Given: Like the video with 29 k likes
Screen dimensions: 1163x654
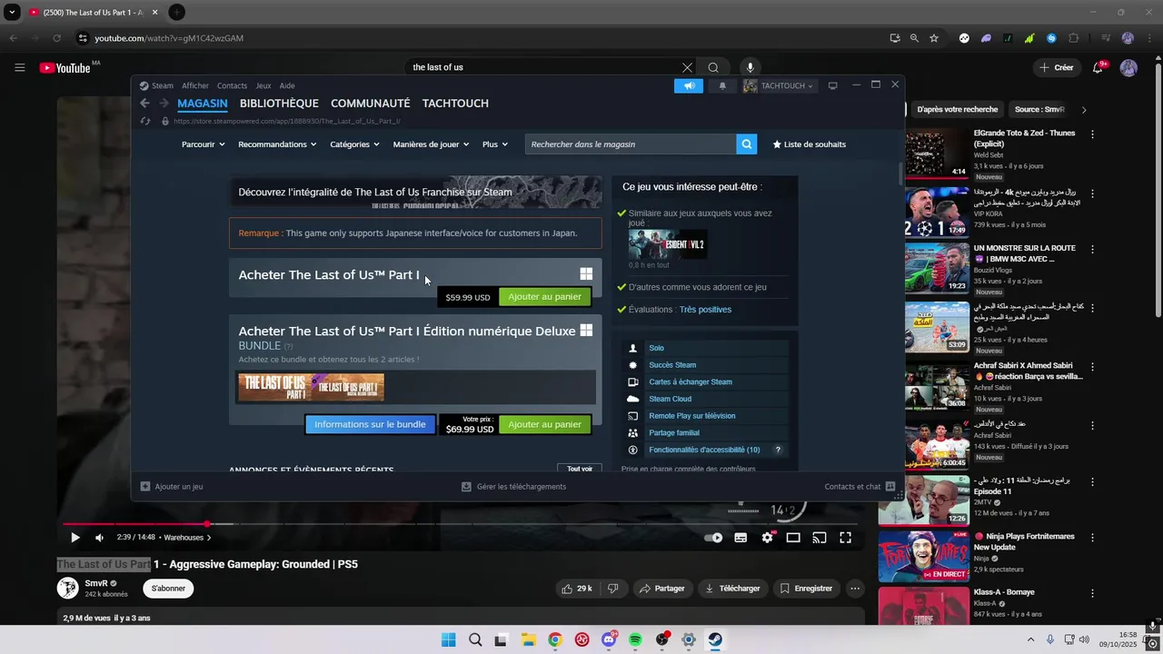Looking at the screenshot, I should coord(577,589).
